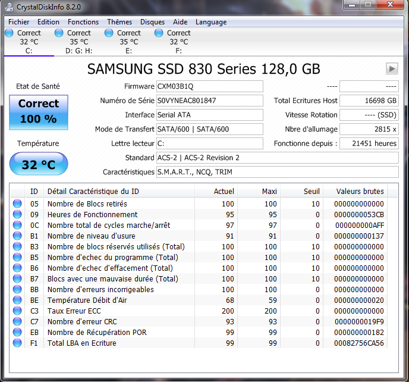Image resolution: width=409 pixels, height=382 pixels.
Task: Click status orb for ID 05 row
Action: coord(17,203)
